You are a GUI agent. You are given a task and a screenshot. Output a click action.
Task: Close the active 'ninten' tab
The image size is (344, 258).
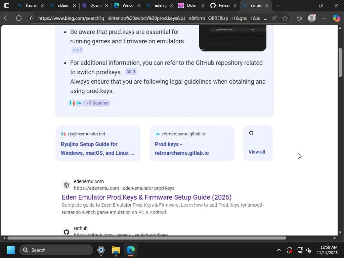(x=267, y=5)
